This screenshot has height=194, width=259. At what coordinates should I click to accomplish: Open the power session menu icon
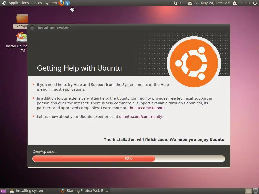pos(255,3)
